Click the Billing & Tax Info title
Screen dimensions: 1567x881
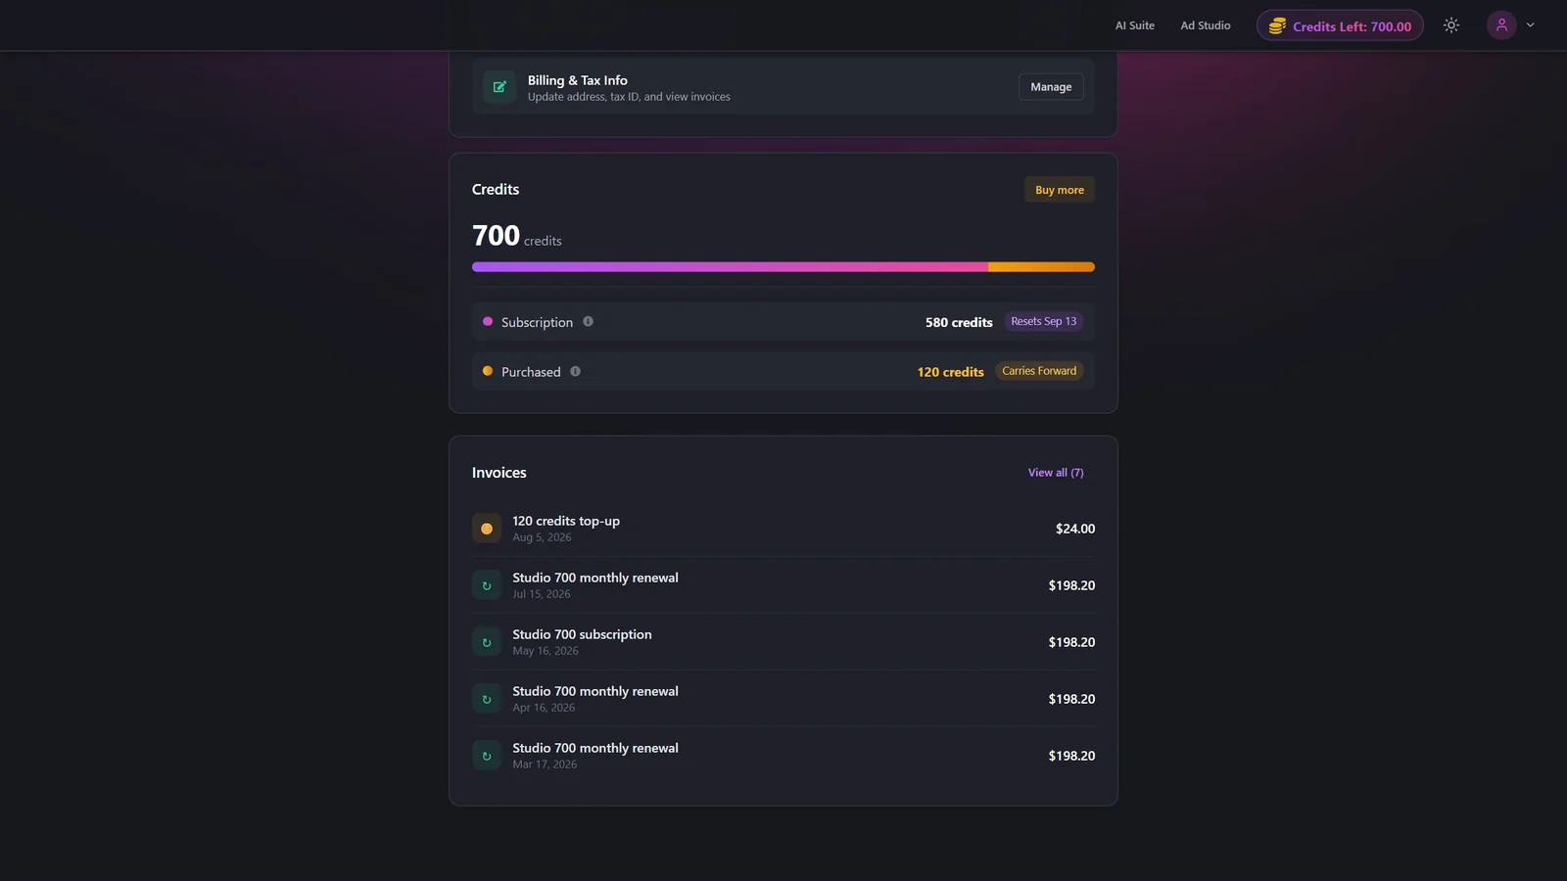pyautogui.click(x=578, y=80)
